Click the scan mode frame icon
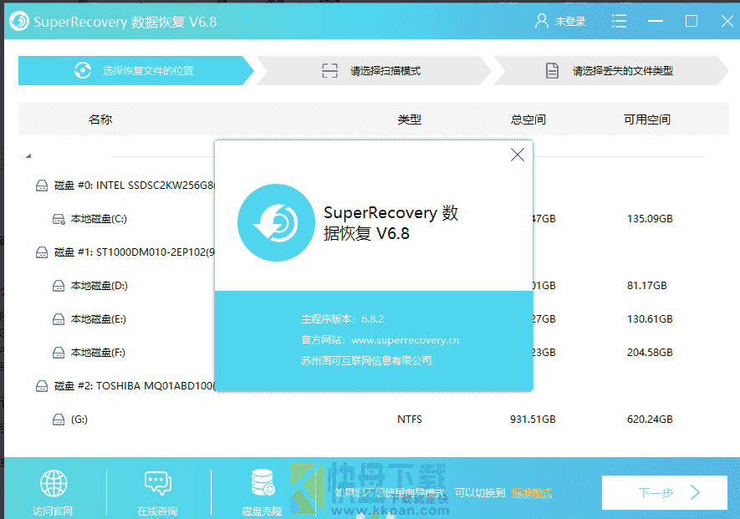 click(330, 71)
